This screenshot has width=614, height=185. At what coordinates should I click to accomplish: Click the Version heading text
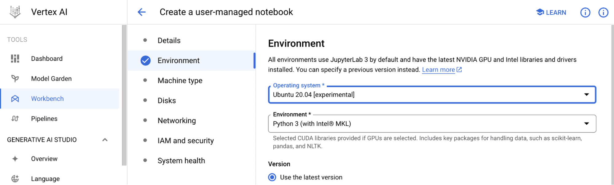point(279,164)
